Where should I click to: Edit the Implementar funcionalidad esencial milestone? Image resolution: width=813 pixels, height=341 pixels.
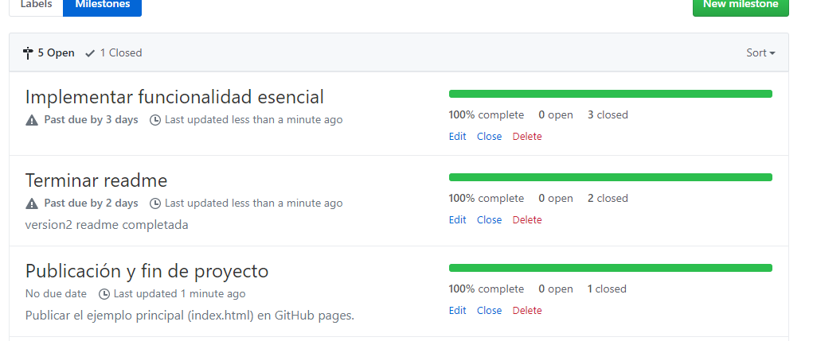click(457, 137)
